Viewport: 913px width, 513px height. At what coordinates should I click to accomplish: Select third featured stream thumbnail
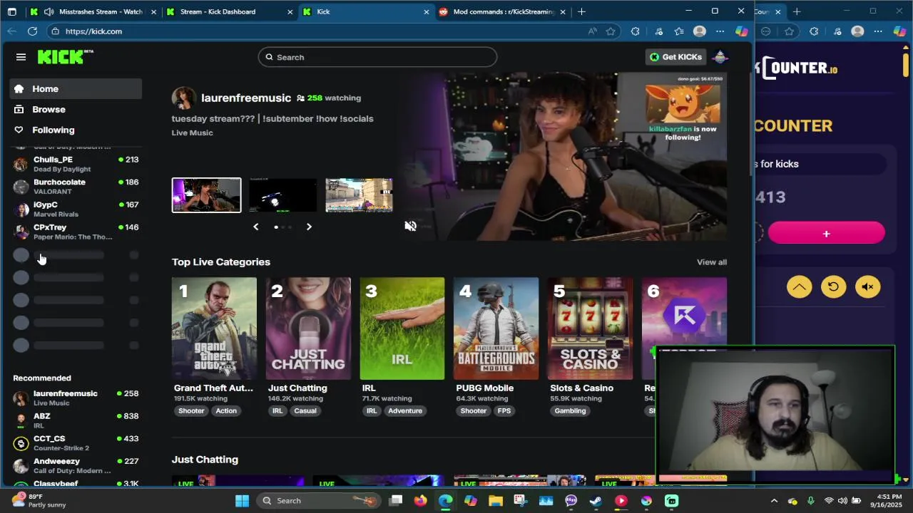(x=359, y=195)
